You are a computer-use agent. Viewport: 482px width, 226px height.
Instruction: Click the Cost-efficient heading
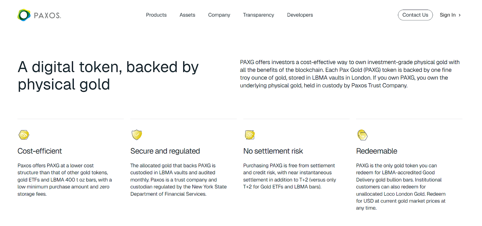coord(40,151)
